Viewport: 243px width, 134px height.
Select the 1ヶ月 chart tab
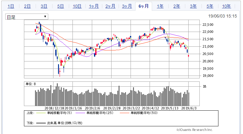[94, 6]
